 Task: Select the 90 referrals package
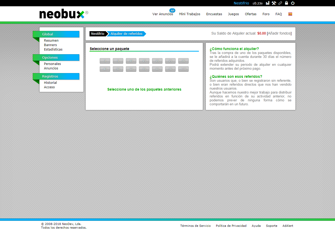170,69
